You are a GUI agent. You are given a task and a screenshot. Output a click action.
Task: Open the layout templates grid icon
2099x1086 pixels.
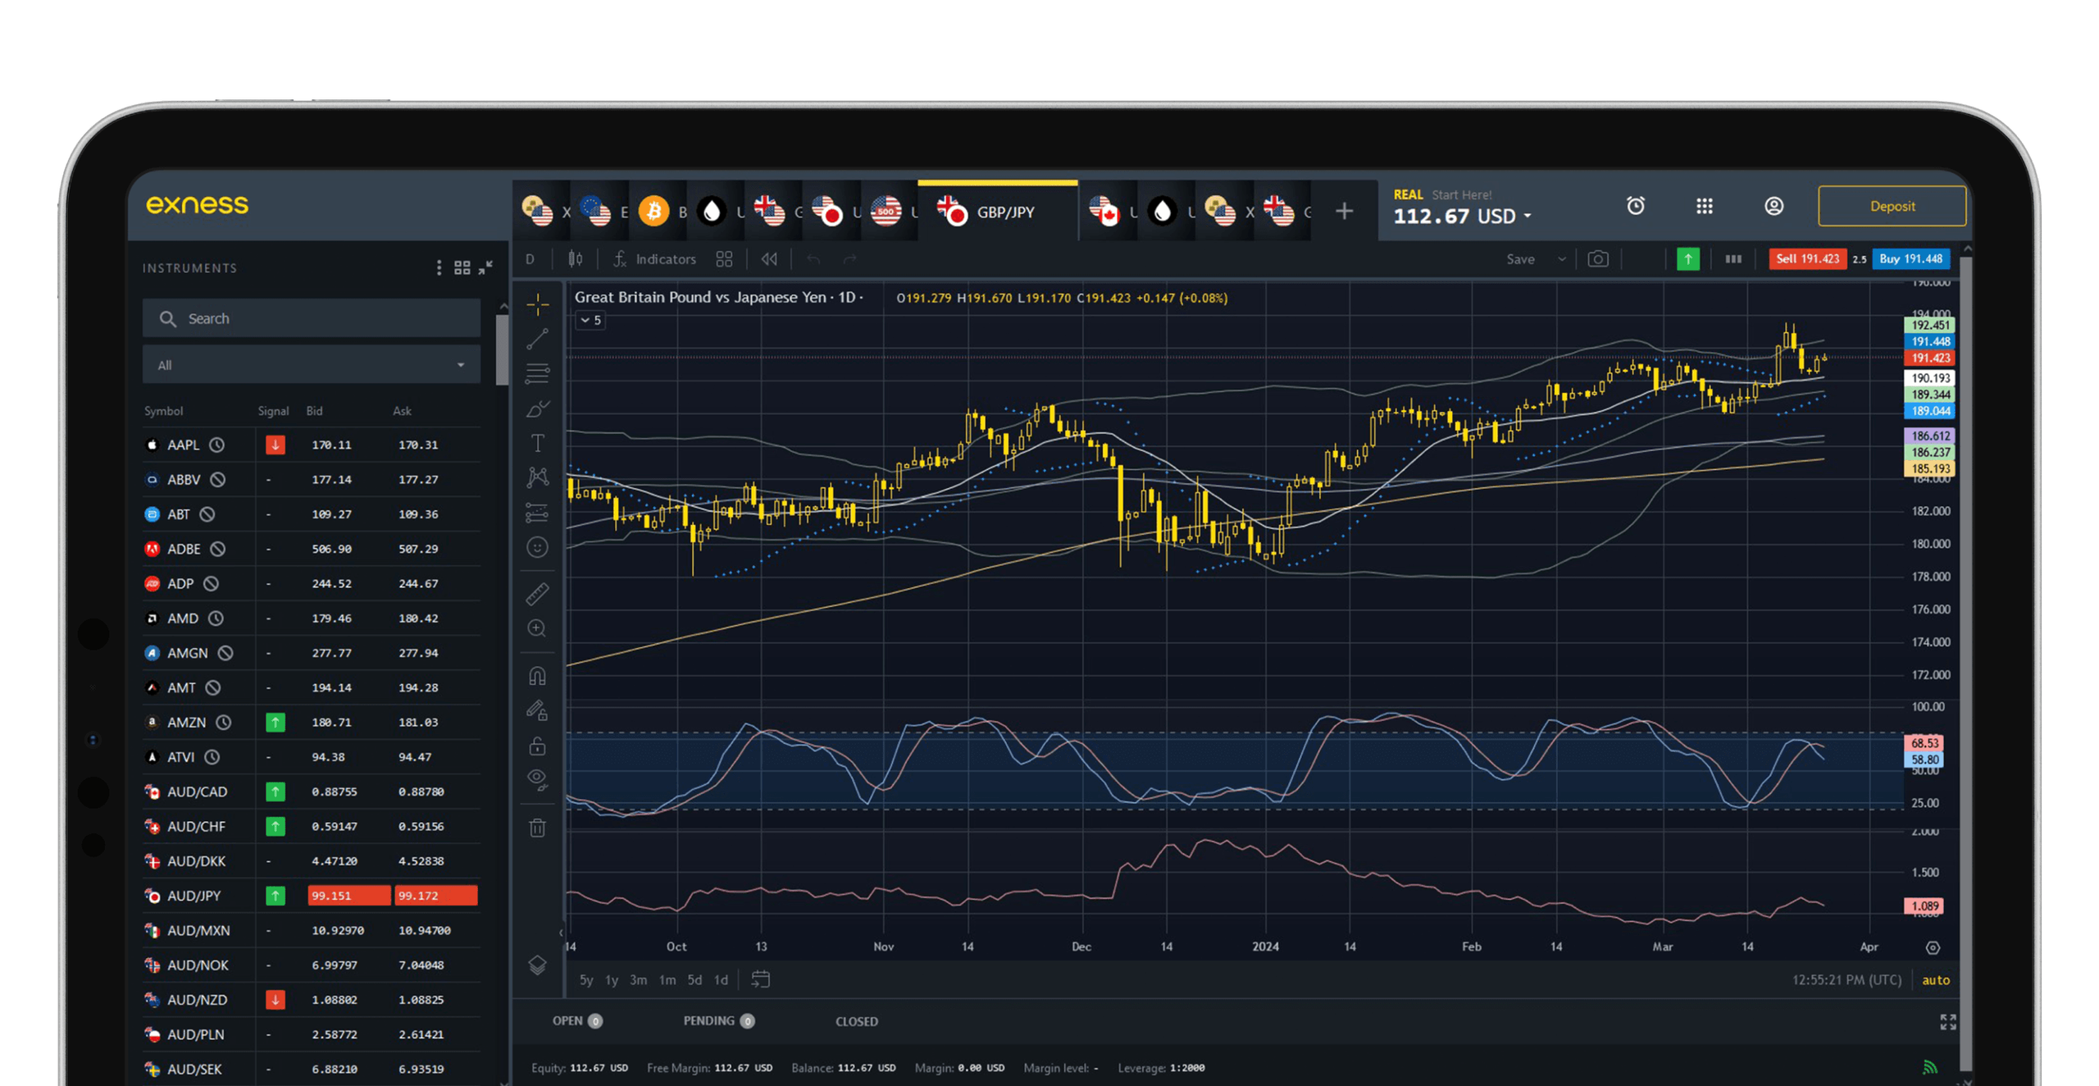click(x=724, y=259)
